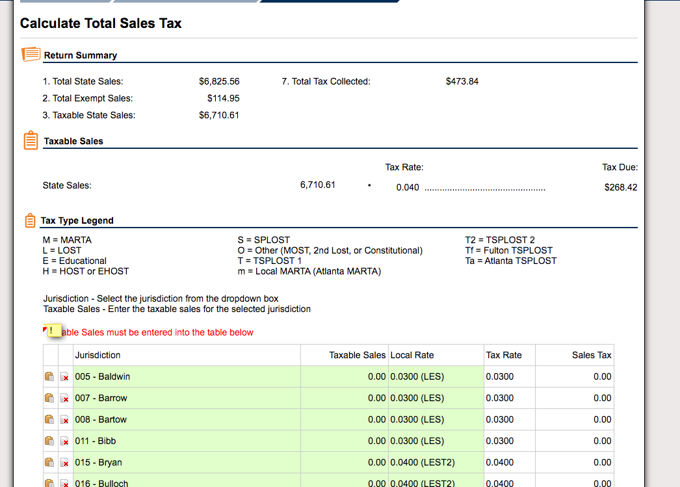Viewport: 680px width, 487px height.
Task: Click the red Sales must be entered warning
Action: tap(157, 332)
